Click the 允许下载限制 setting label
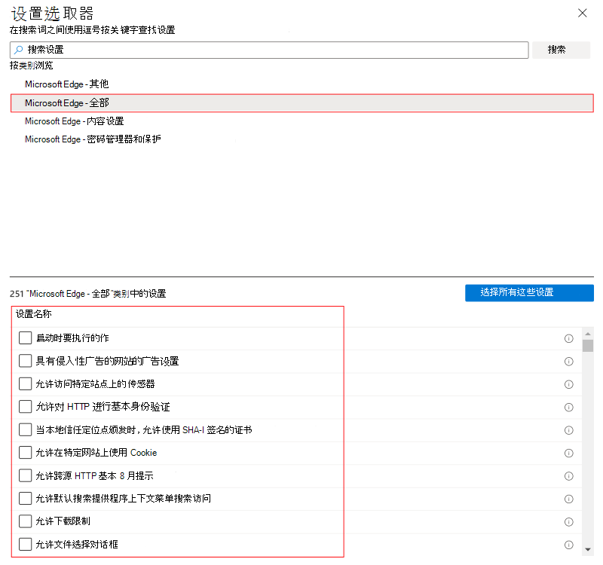The height and width of the screenshot is (565, 603). (x=63, y=521)
